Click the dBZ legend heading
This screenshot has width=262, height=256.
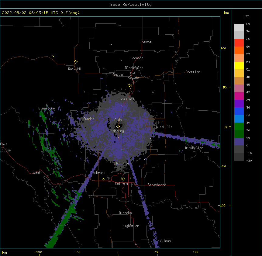coord(246,16)
